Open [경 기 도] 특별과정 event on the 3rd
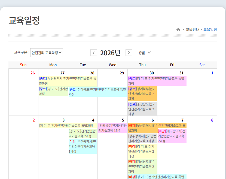This screenshot has width=226, height=179. click(x=68, y=126)
